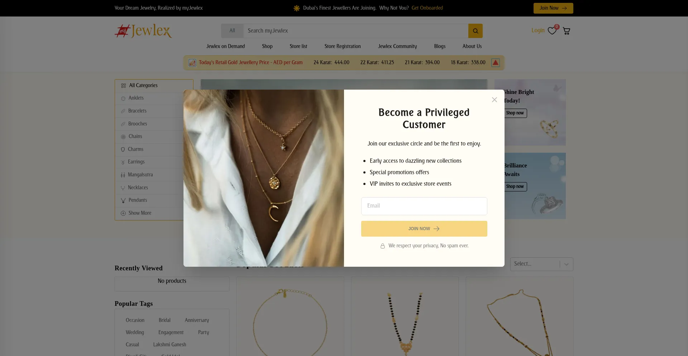
Task: Open Jewlex Community menu item
Action: (397, 46)
